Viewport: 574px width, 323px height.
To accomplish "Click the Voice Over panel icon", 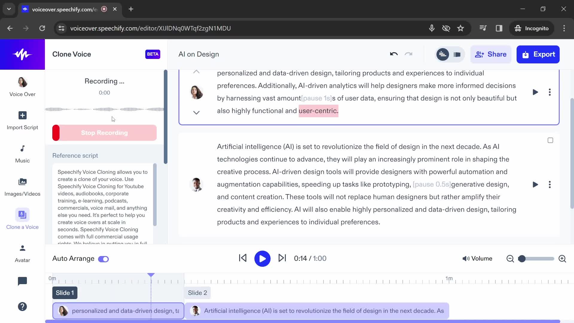I will click(x=22, y=82).
